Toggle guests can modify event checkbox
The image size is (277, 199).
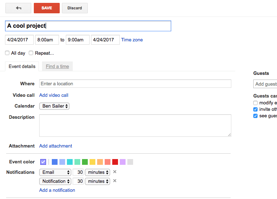tap(255, 103)
